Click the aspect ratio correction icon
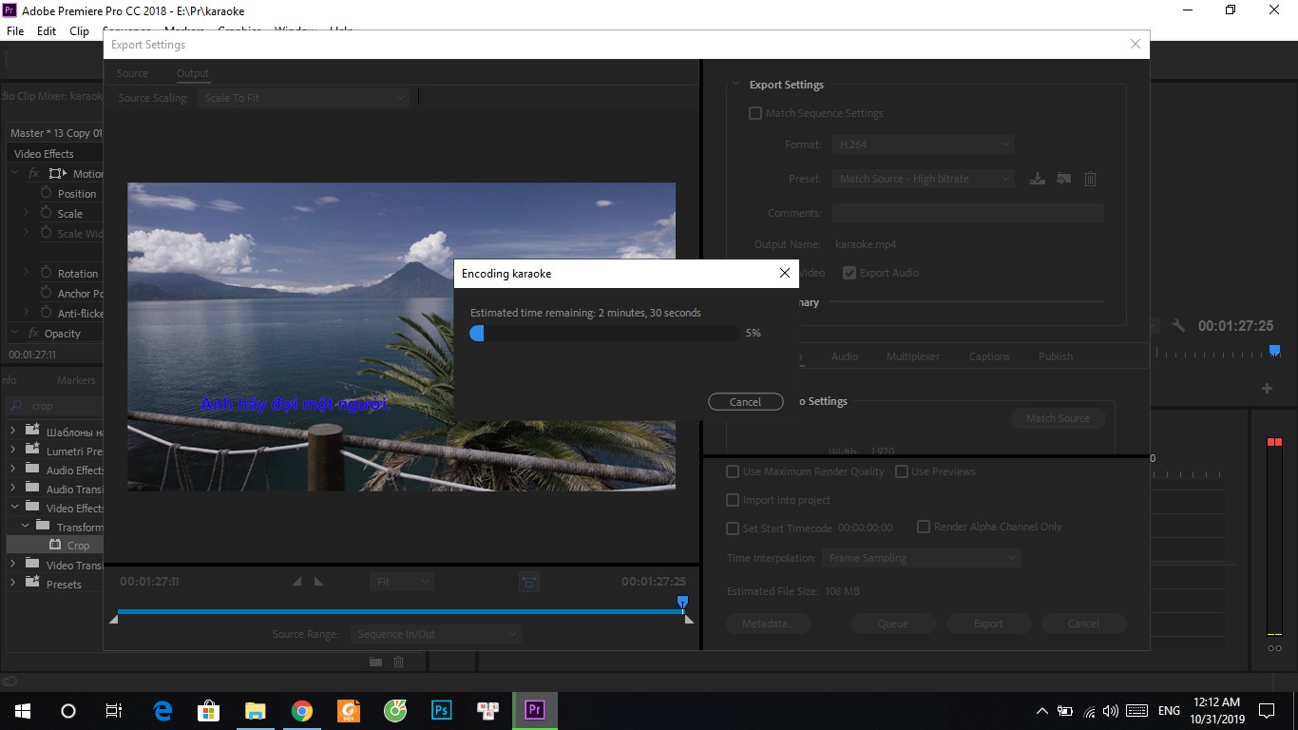The image size is (1298, 730). (529, 582)
